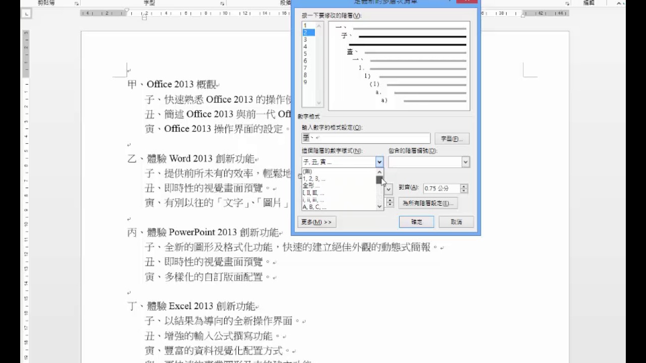646x363 pixels.
Task: Click the multilevel list preview pane
Action: point(399,66)
